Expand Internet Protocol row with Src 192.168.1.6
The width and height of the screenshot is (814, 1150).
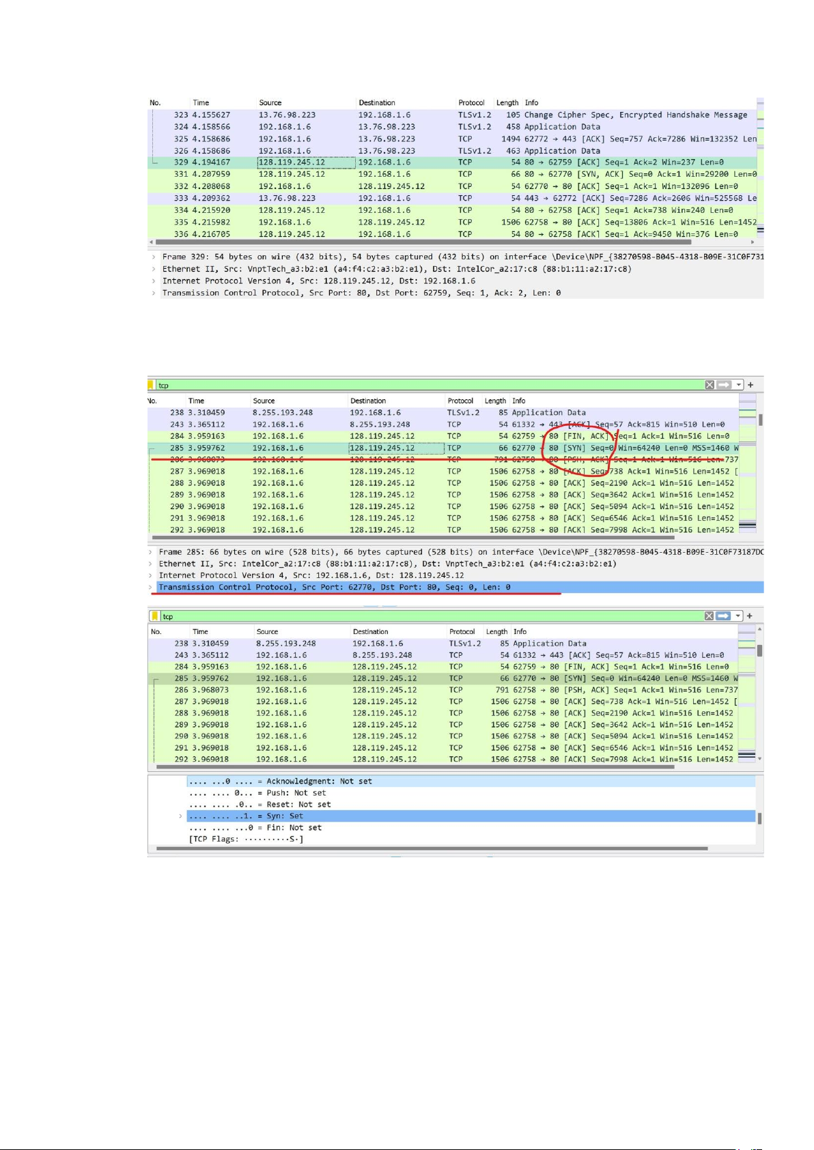pyautogui.click(x=151, y=575)
